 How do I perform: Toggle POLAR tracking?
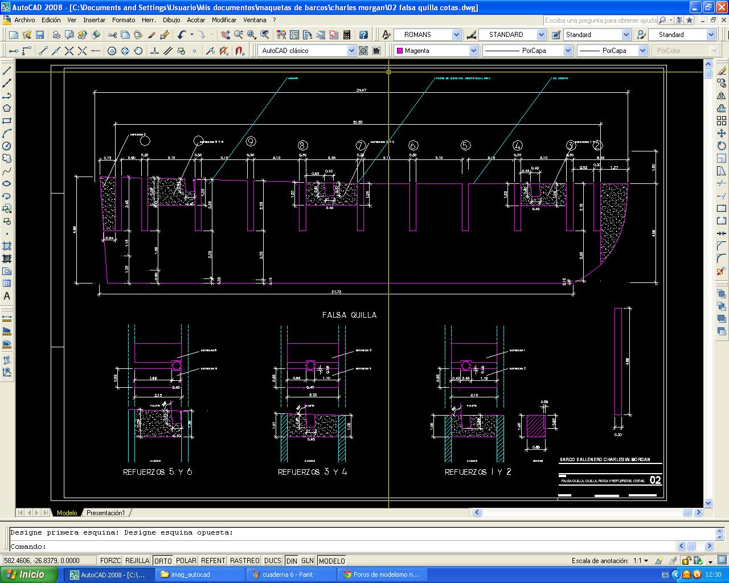point(186,561)
